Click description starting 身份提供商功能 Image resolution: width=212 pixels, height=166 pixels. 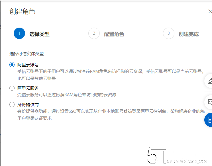(113, 111)
